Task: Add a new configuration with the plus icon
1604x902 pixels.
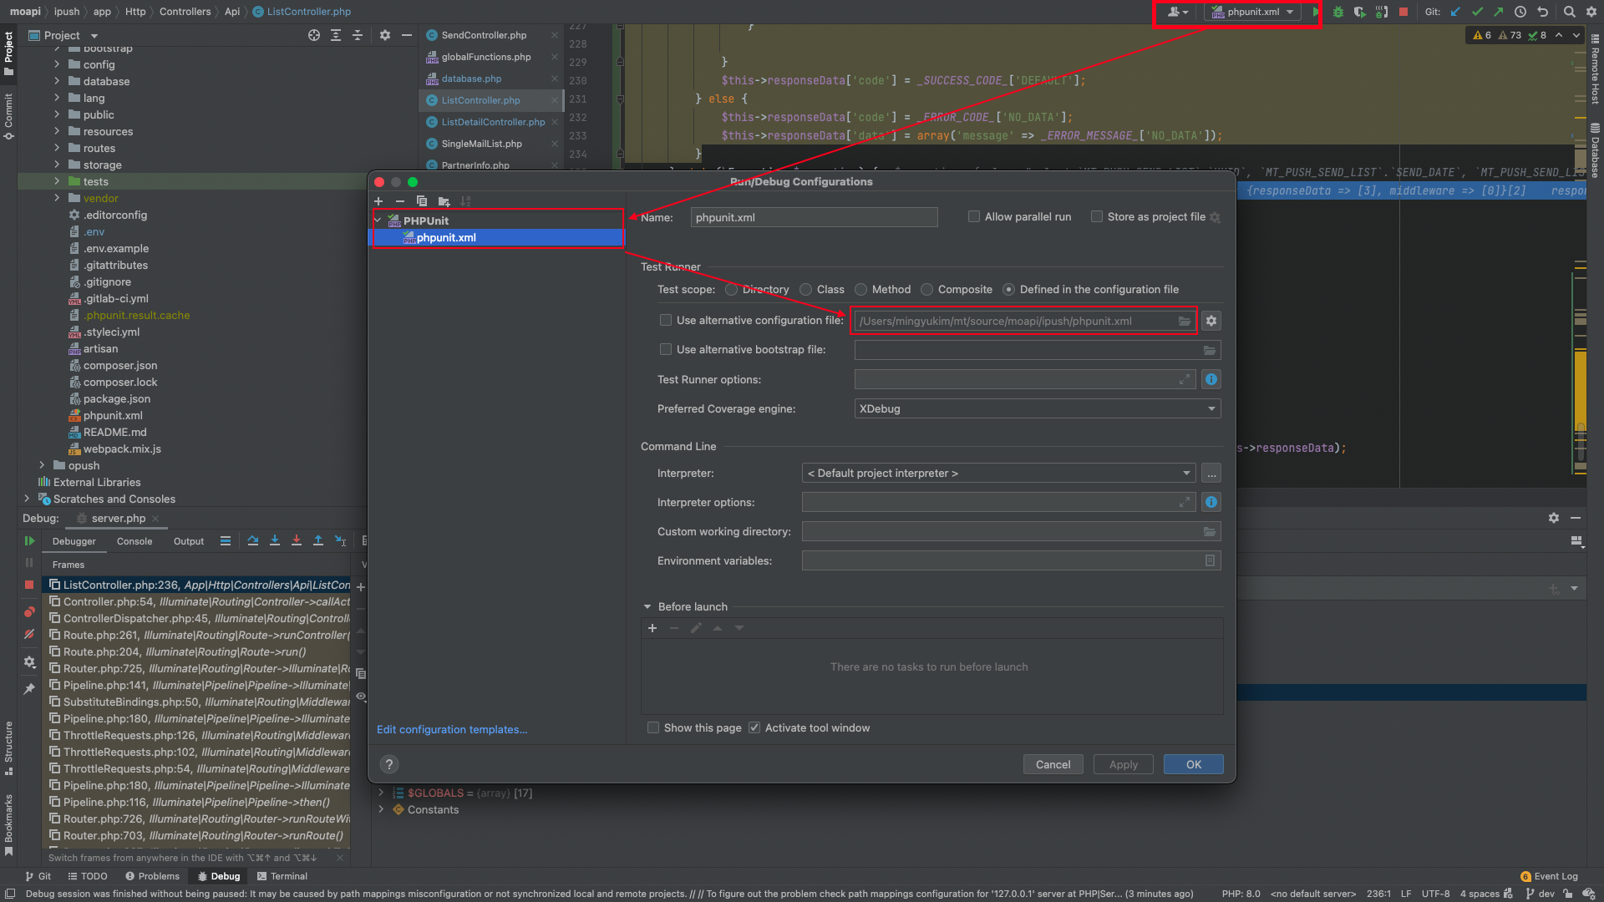Action: coord(378,201)
